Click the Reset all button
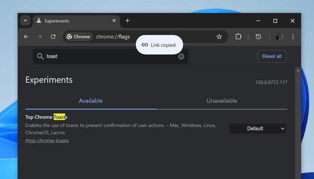Viewport: 314px width, 179px height. tap(272, 56)
